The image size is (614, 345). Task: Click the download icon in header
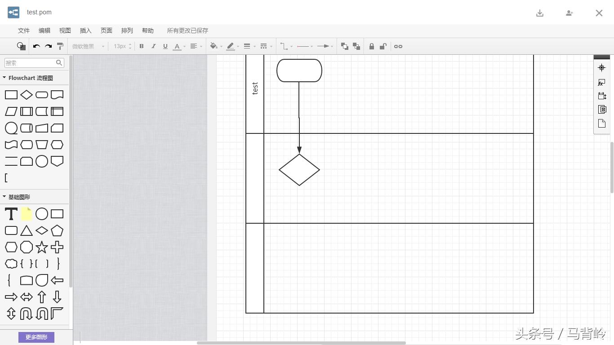[540, 13]
